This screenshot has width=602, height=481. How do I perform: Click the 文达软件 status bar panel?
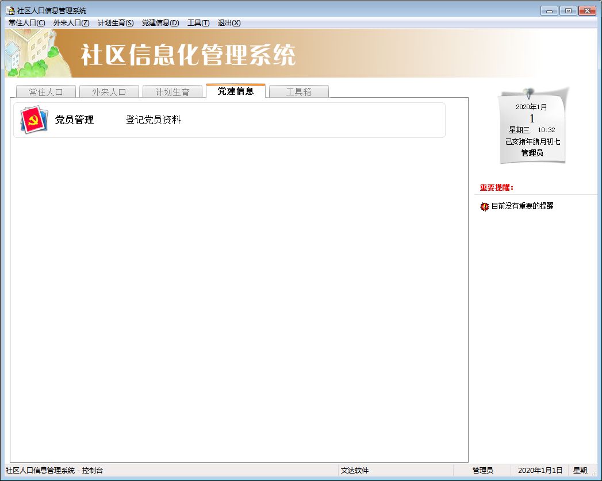pyautogui.click(x=355, y=471)
